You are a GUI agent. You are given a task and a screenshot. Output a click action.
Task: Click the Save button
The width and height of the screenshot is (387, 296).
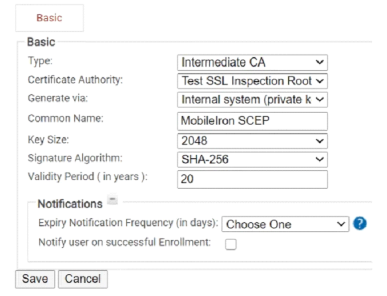(x=35, y=279)
